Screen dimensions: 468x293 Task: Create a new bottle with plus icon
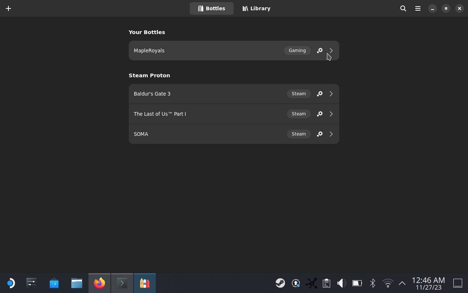pos(8,8)
